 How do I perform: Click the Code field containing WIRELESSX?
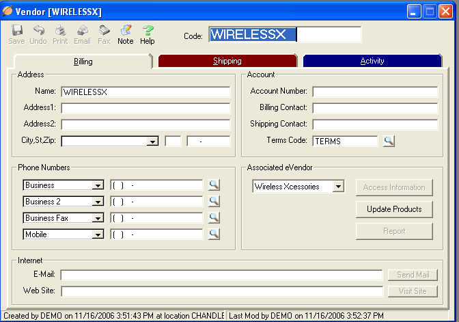pyautogui.click(x=285, y=34)
